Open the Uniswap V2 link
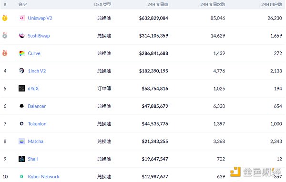 point(40,18)
